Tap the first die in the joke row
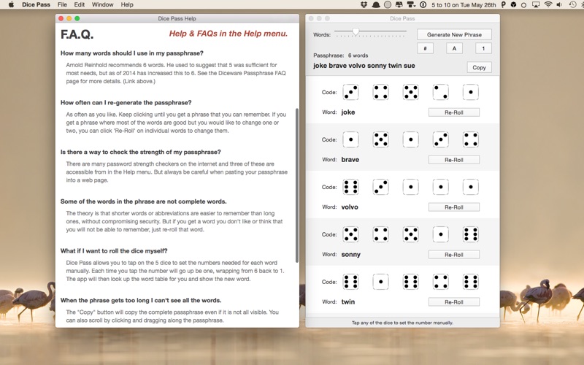The height and width of the screenshot is (365, 584). (x=350, y=92)
